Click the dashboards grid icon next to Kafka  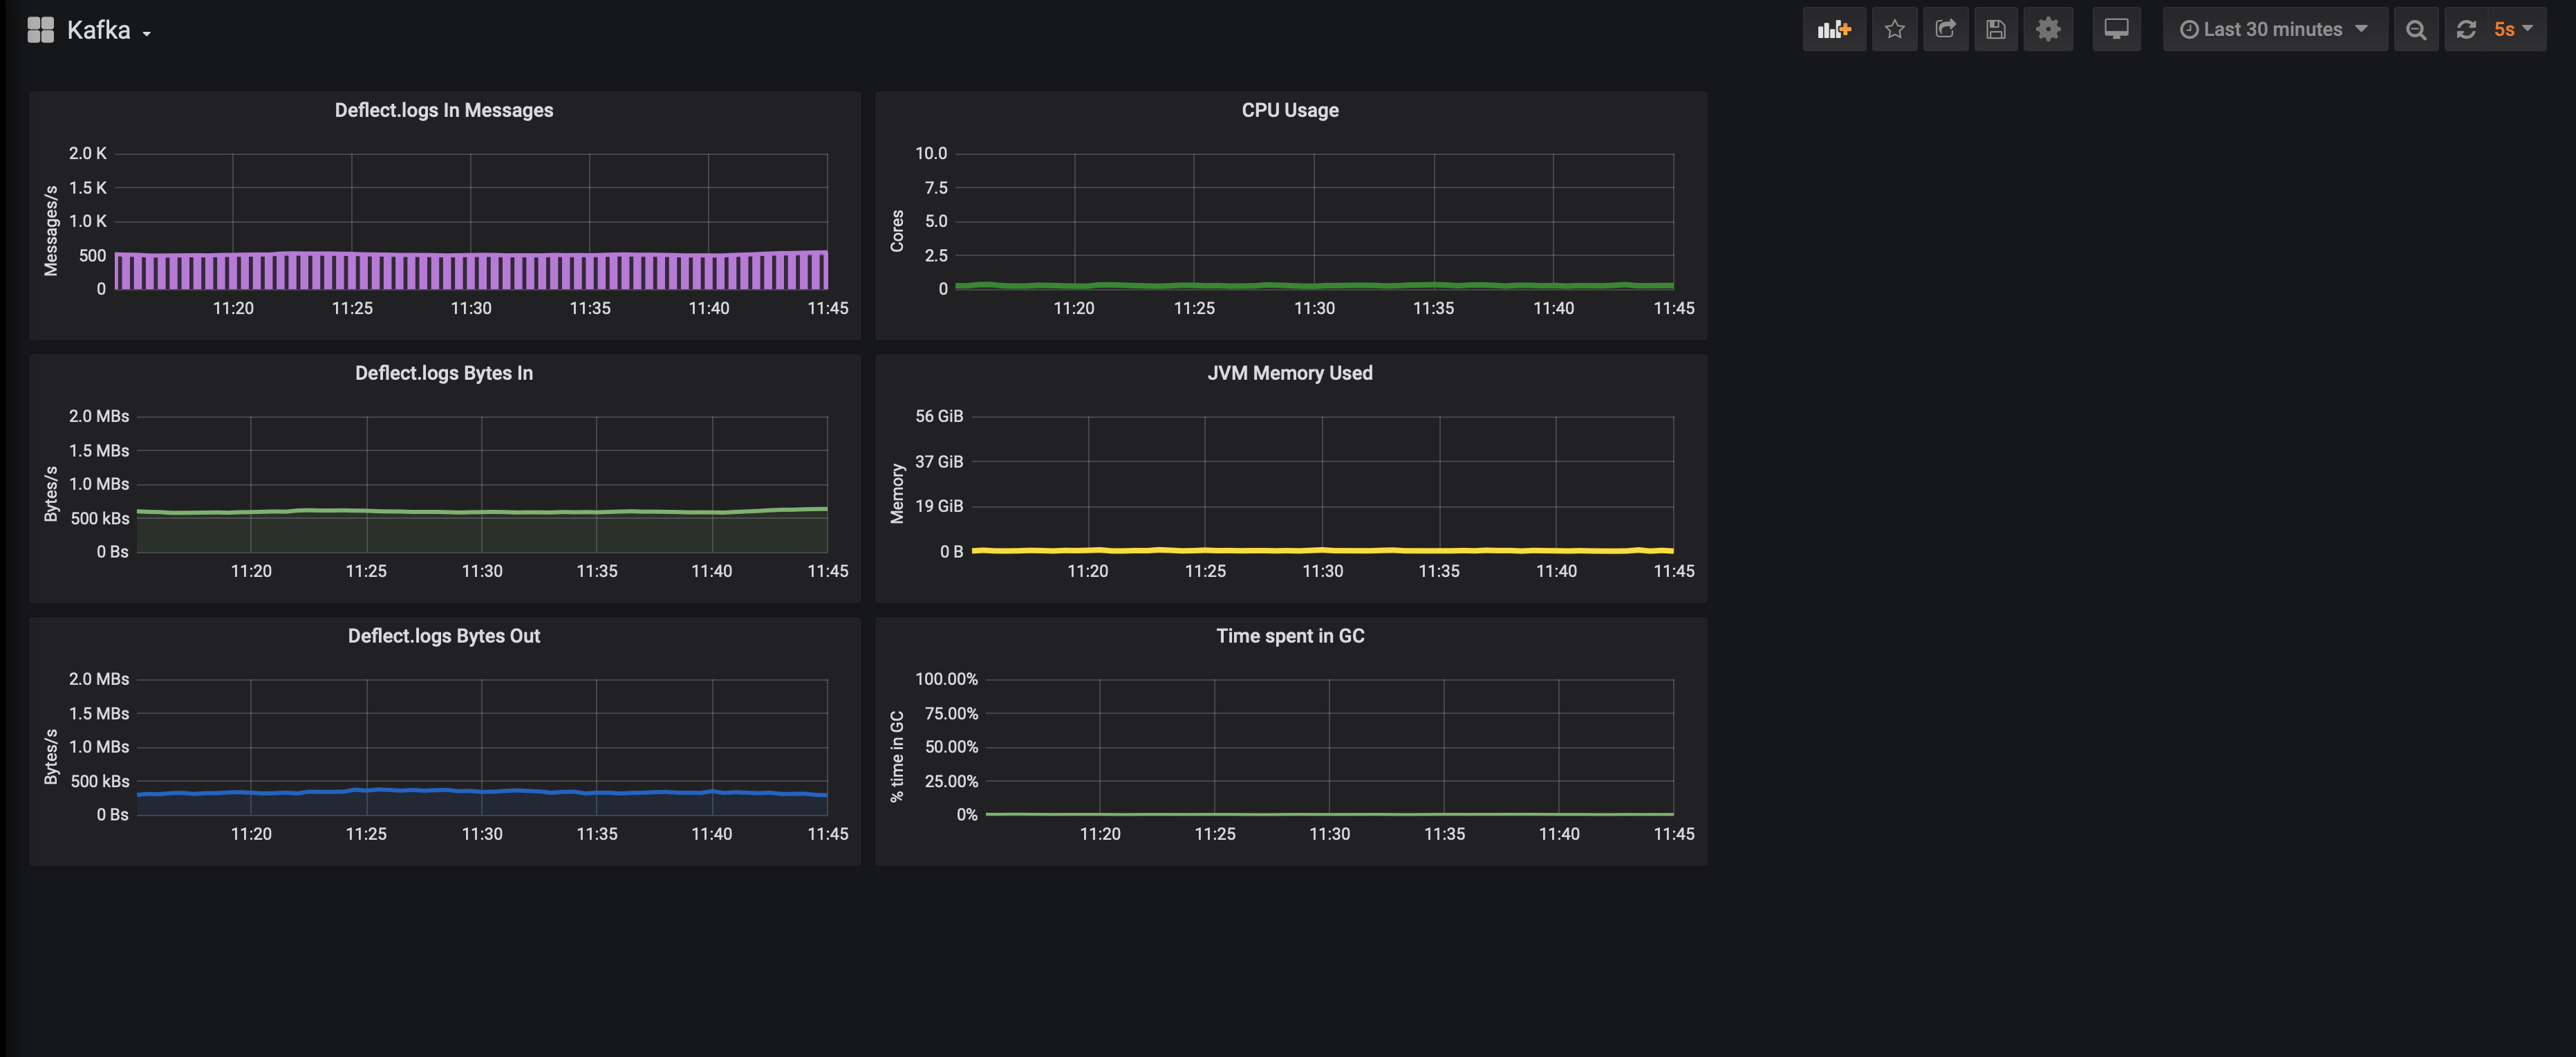(x=41, y=30)
